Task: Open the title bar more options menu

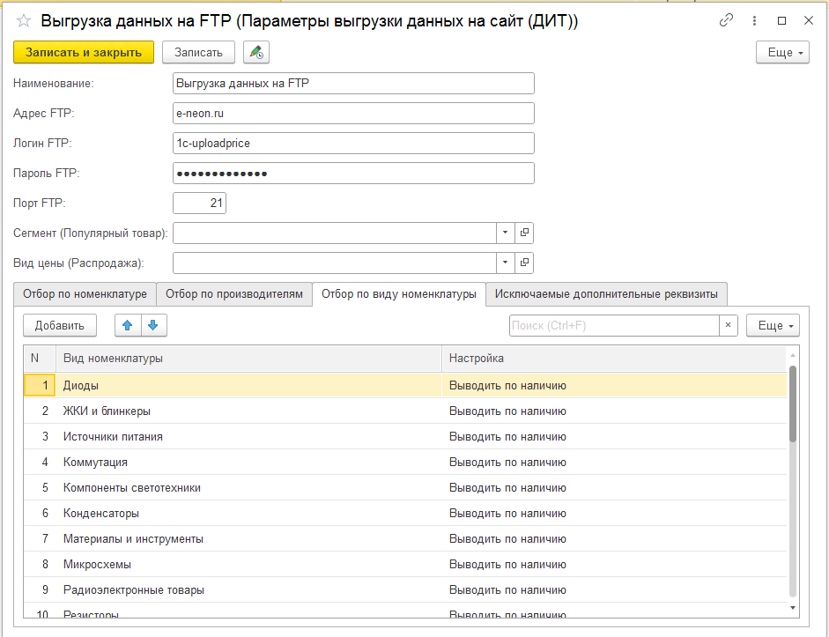Action: 754,20
